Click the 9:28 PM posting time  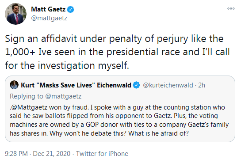click(x=16, y=154)
